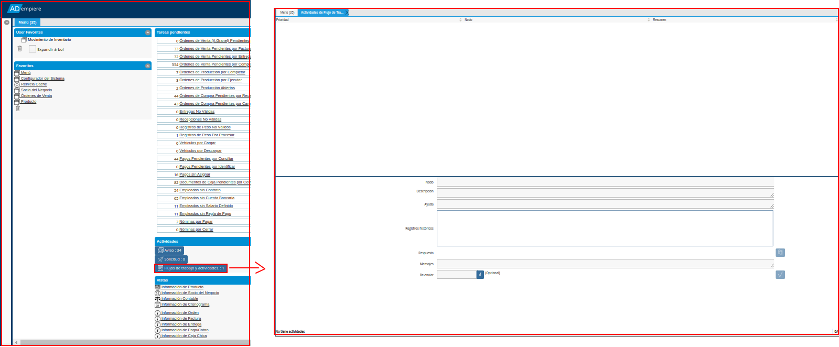Close the Actividades de Flujo tab
This screenshot has width=839, height=347.
pos(347,13)
